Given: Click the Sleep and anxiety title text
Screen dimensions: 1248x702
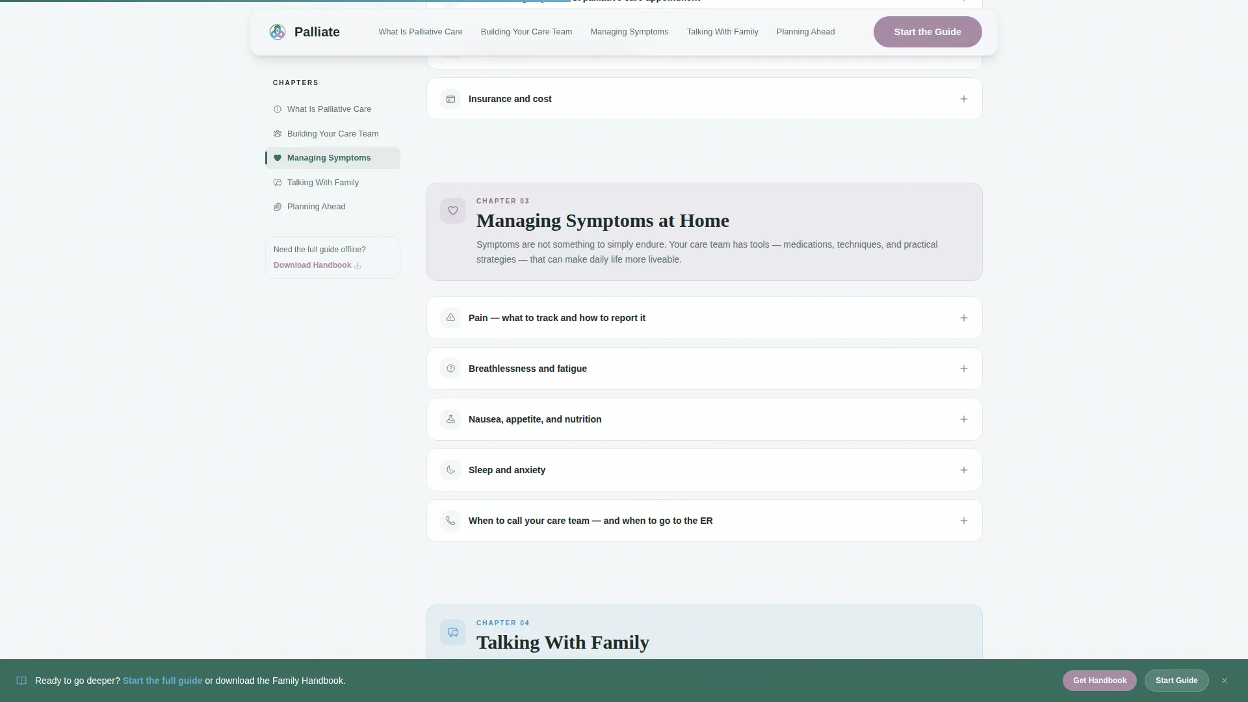Looking at the screenshot, I should point(507,470).
